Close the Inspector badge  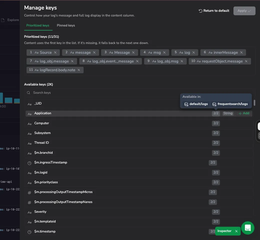(236, 231)
